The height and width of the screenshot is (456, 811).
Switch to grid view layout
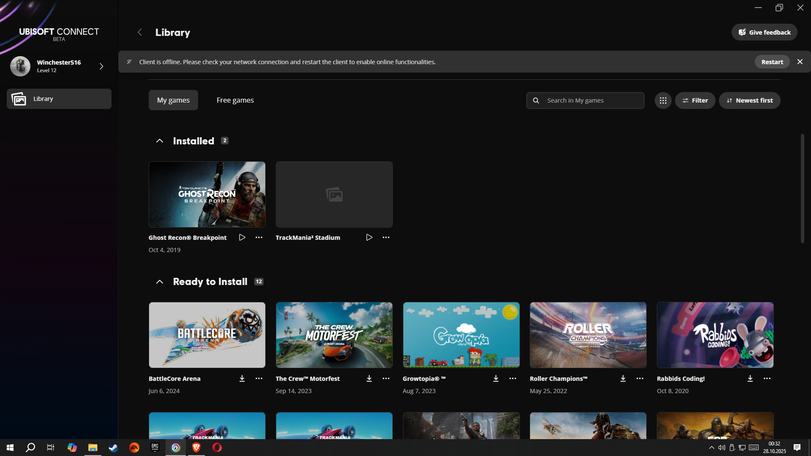tap(663, 100)
